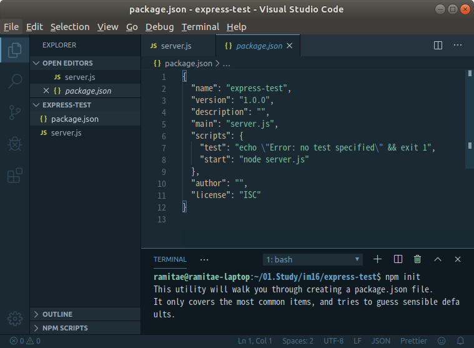Open server.js in EXPRESS-TEST folder

86,132
